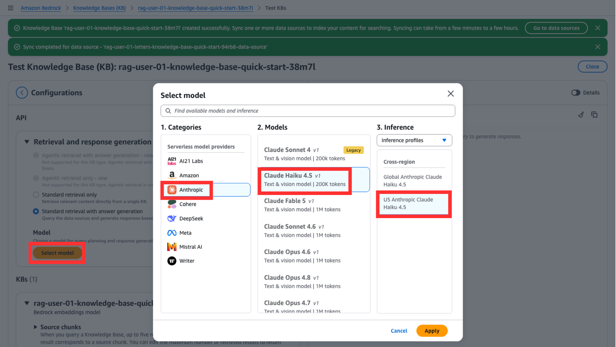Choose Global Anthropic Claude Haiku 4.5 profile
The width and height of the screenshot is (616, 347).
(414, 181)
